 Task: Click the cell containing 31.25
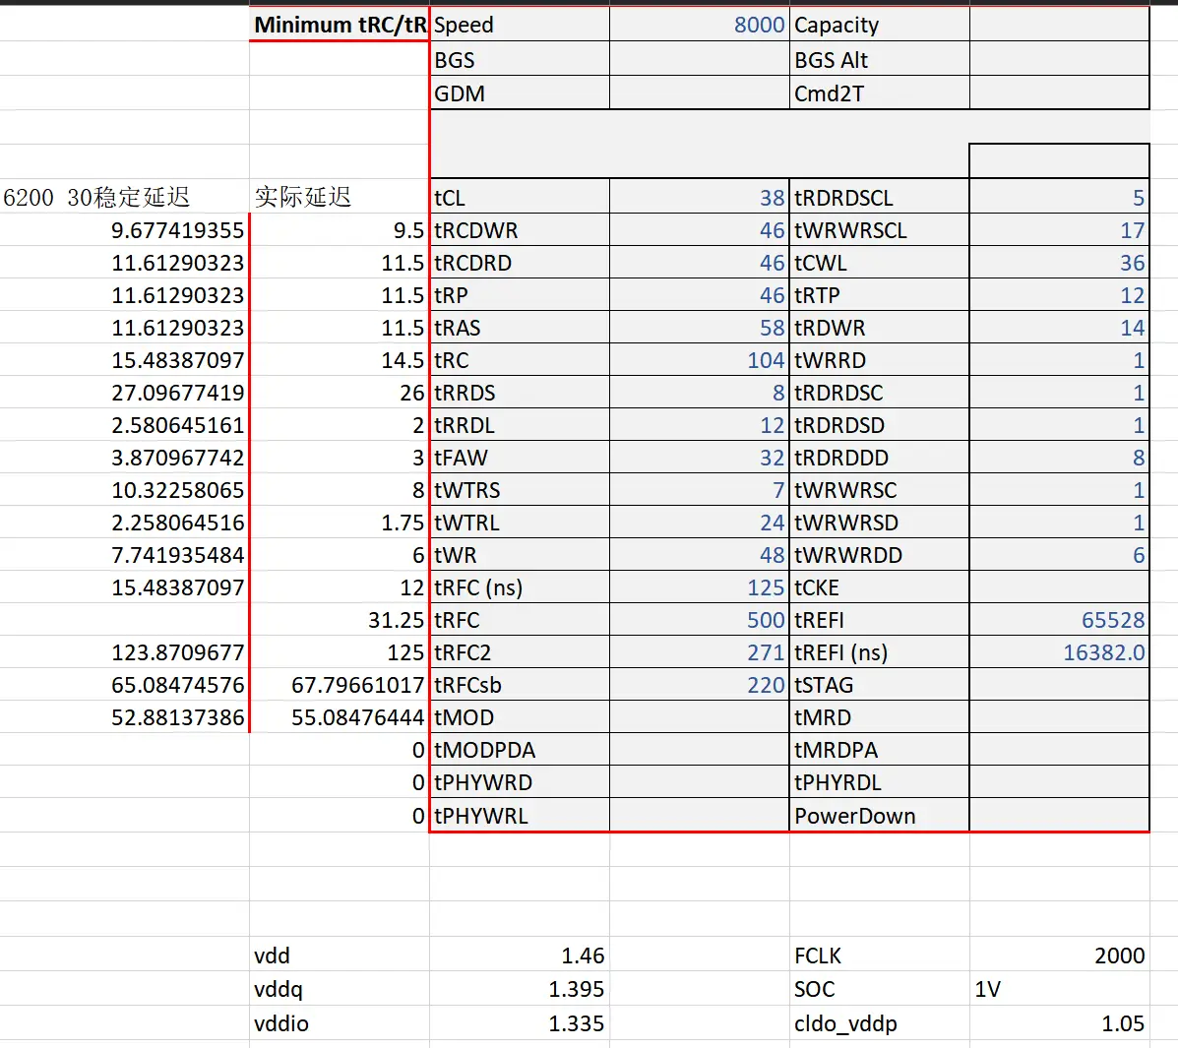pos(340,620)
